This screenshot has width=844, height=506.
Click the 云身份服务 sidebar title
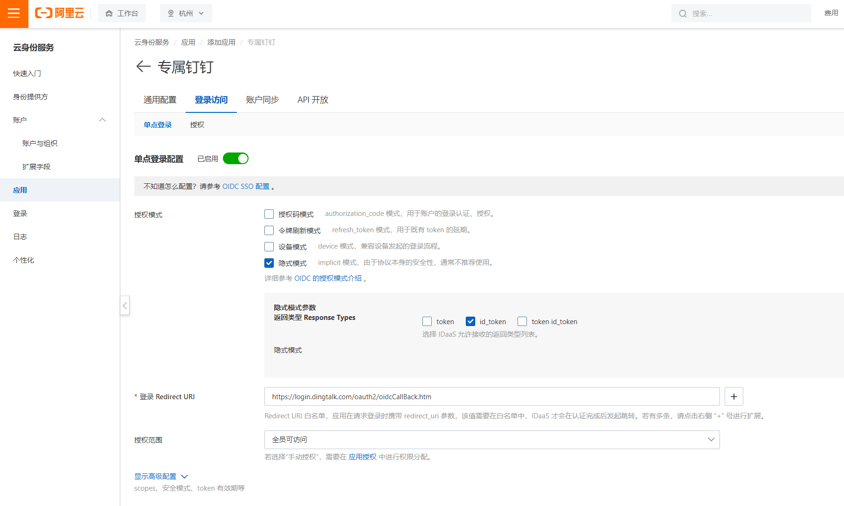click(34, 48)
